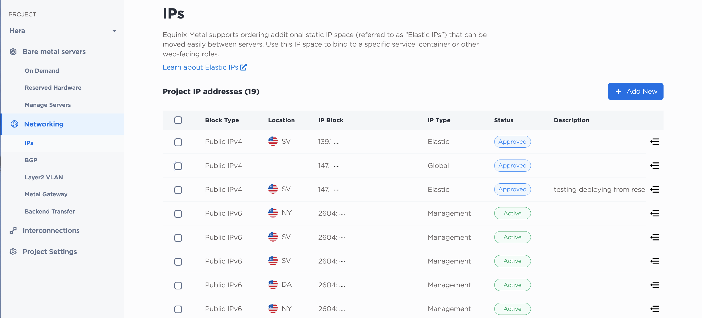
Task: Sort by the IP Block column header
Action: tap(331, 120)
